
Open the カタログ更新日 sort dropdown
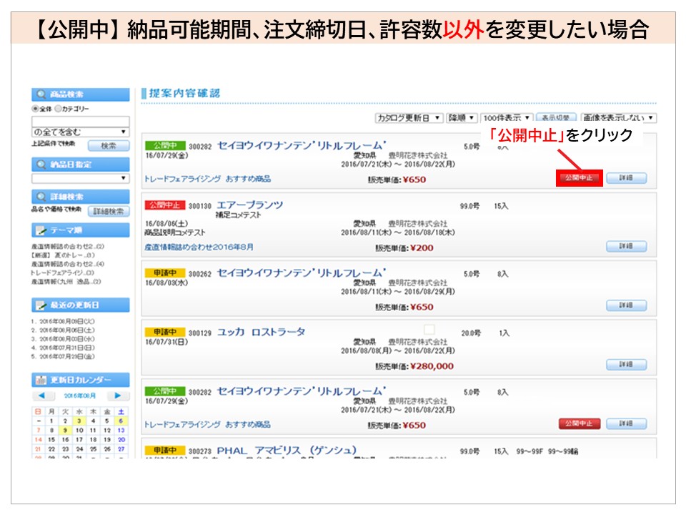pyautogui.click(x=409, y=118)
